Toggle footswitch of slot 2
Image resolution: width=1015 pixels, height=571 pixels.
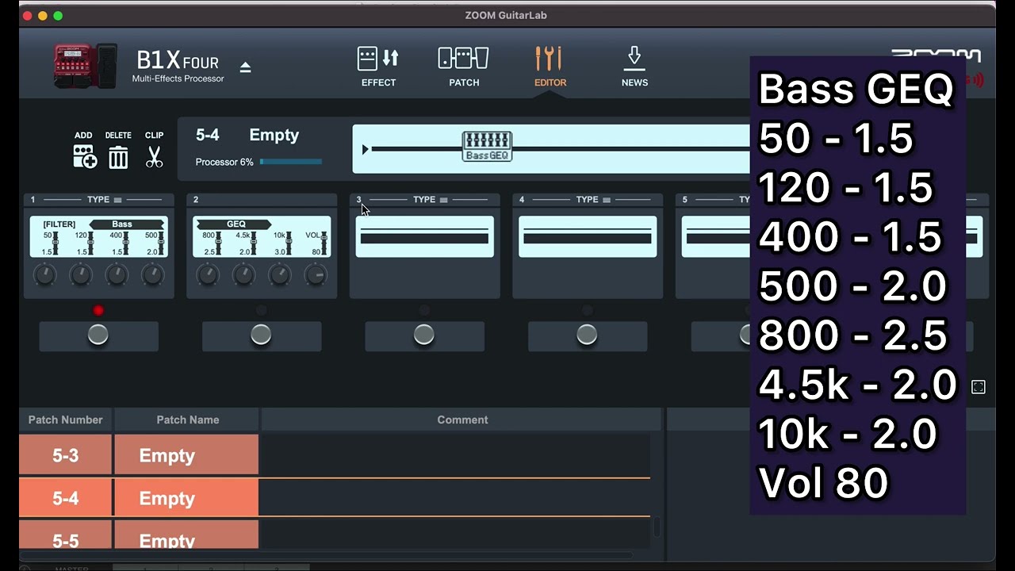(x=261, y=335)
